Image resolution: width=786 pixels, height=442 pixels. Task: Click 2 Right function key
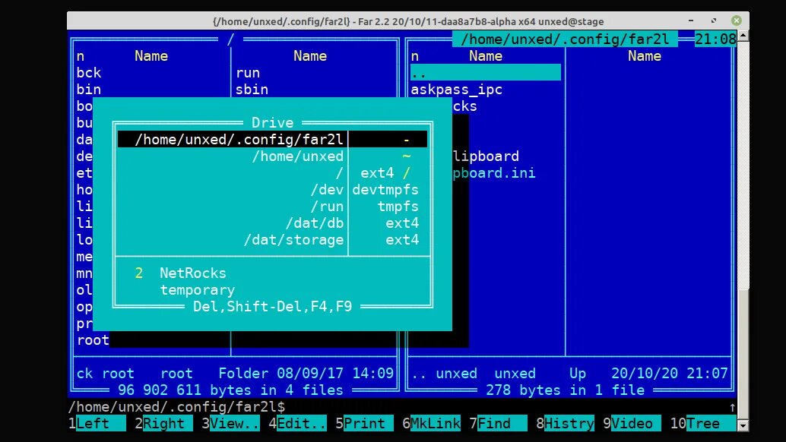coord(163,424)
